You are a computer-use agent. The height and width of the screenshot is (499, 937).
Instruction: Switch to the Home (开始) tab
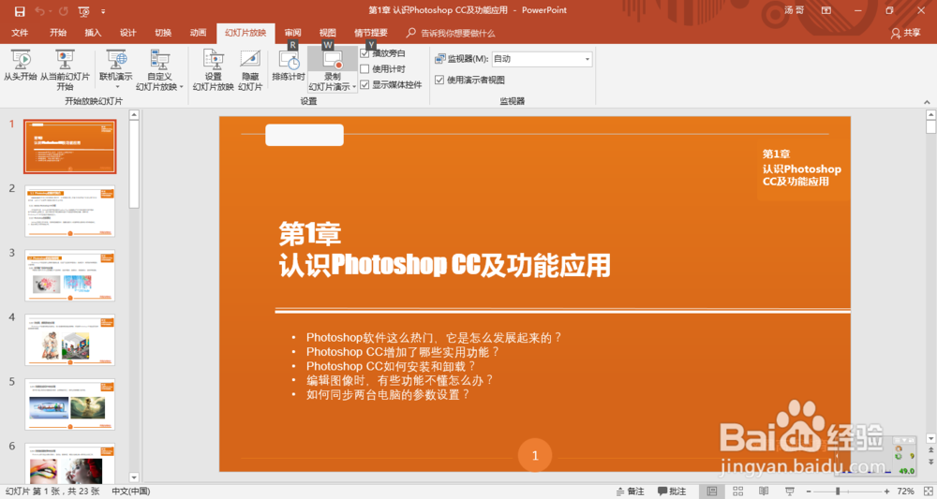pos(58,33)
